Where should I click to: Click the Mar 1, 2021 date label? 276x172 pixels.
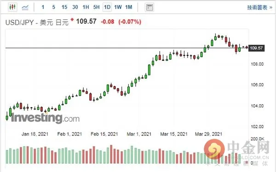[x=139, y=134]
